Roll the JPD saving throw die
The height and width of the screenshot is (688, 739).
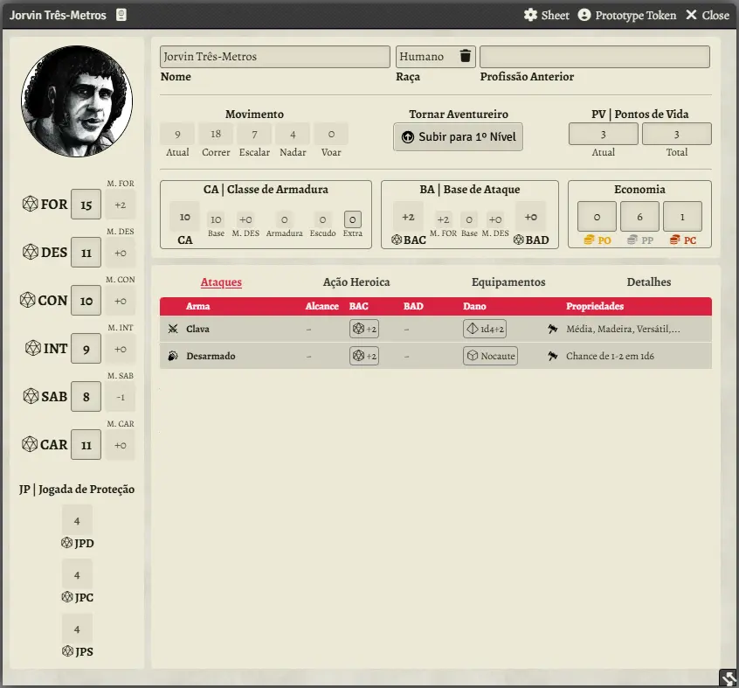point(67,543)
